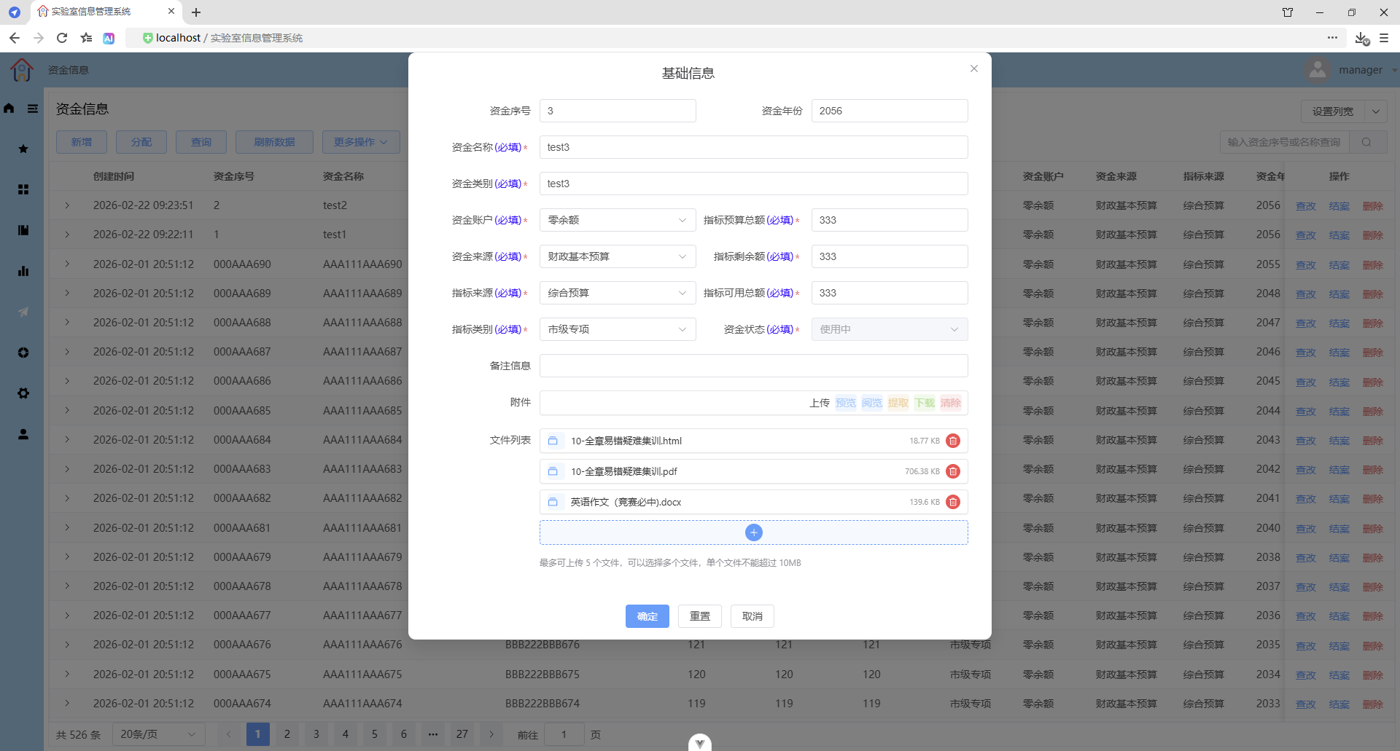This screenshot has width=1400, height=751.
Task: Open the 资金账户 dropdown
Action: 618,220
